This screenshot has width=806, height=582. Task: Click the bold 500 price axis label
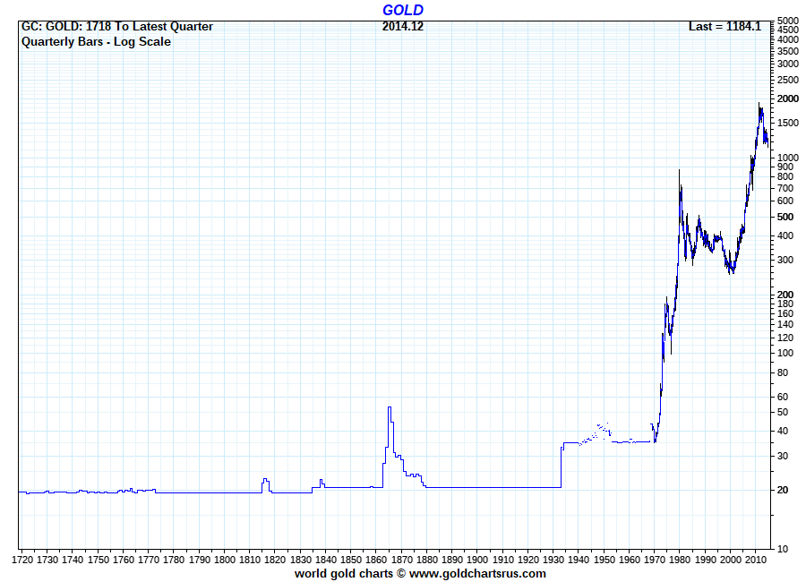tap(785, 217)
